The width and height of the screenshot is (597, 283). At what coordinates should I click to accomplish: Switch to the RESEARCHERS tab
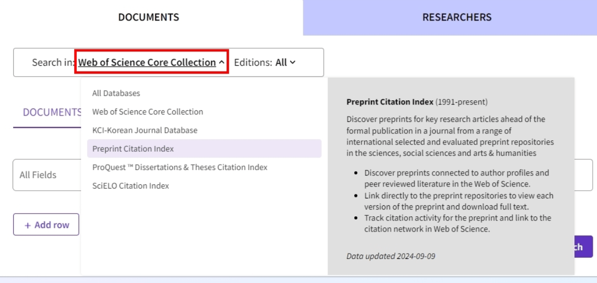tap(450, 17)
